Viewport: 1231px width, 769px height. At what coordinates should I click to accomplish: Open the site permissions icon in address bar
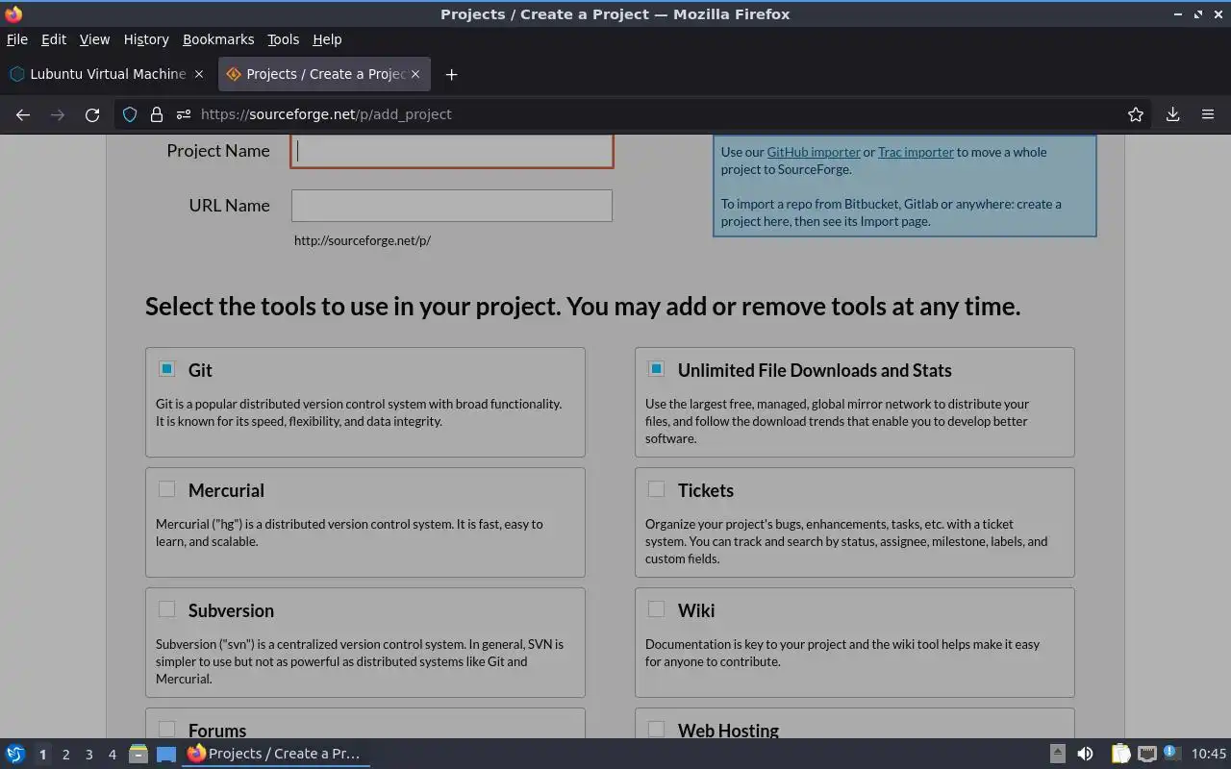pyautogui.click(x=183, y=114)
